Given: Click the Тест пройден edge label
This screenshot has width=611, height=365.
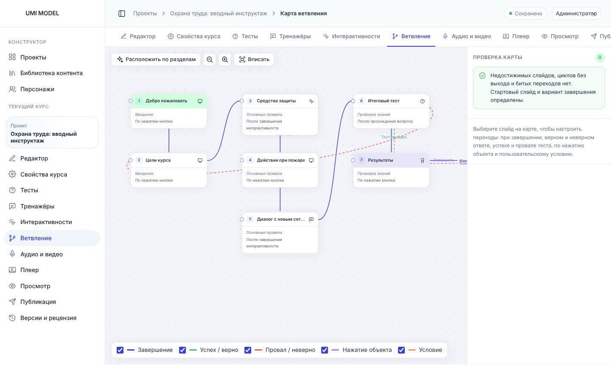Looking at the screenshot, I should [394, 137].
